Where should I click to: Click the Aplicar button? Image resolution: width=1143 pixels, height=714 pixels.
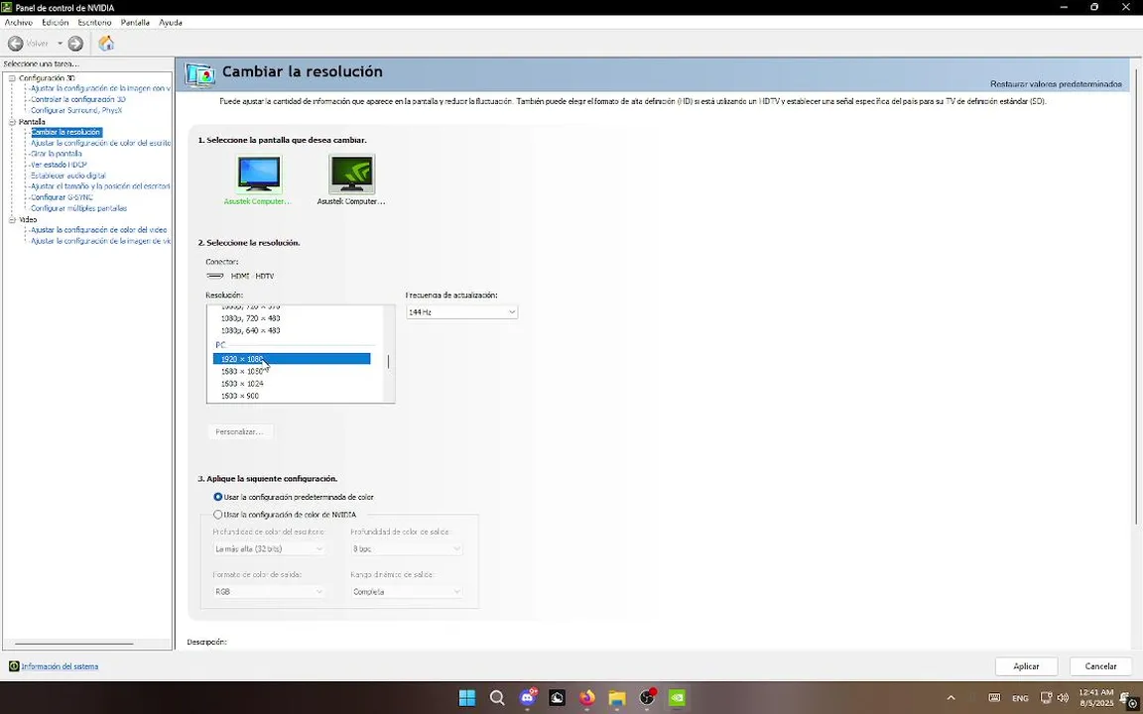(1026, 666)
